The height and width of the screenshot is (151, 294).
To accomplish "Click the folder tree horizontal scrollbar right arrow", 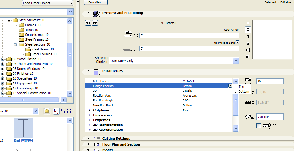I will (x=63, y=100).
